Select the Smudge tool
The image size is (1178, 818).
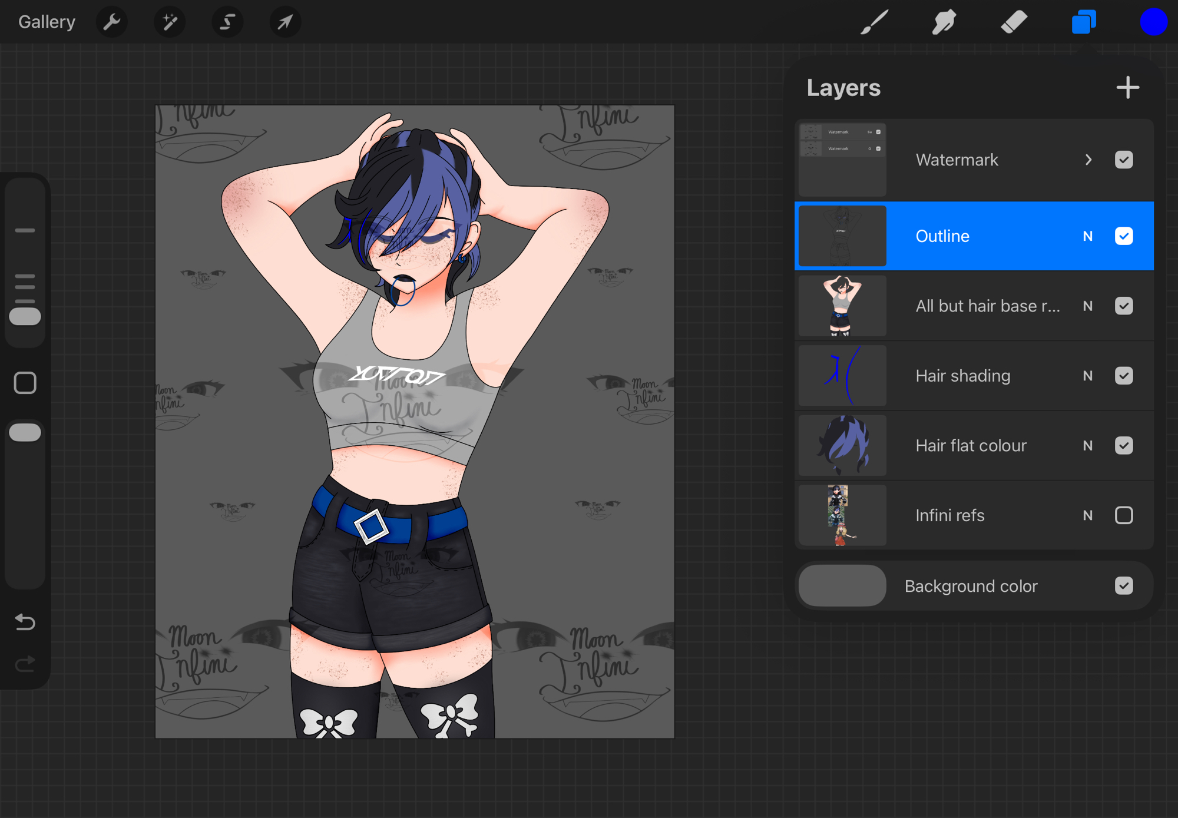coord(944,22)
